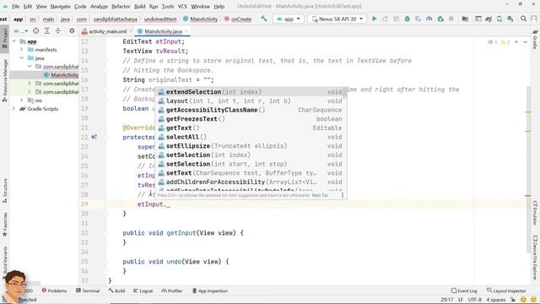Viewport: 540px width, 304px height.
Task: Expand the manifests folder
Action: [22, 50]
